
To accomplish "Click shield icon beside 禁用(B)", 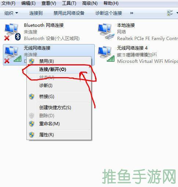I will tap(32, 61).
